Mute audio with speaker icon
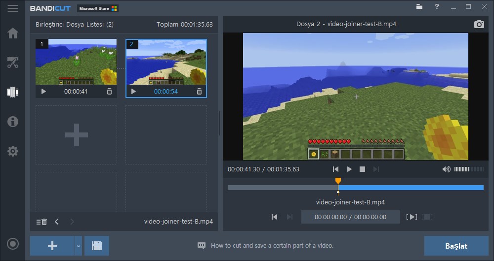The height and width of the screenshot is (261, 494). [x=446, y=169]
